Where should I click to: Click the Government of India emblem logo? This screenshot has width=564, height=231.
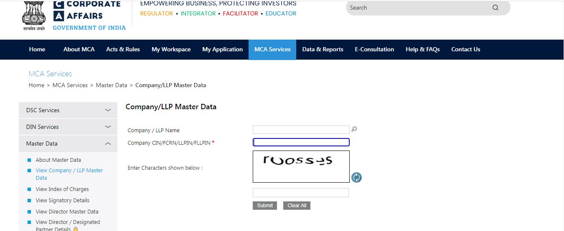(x=33, y=16)
